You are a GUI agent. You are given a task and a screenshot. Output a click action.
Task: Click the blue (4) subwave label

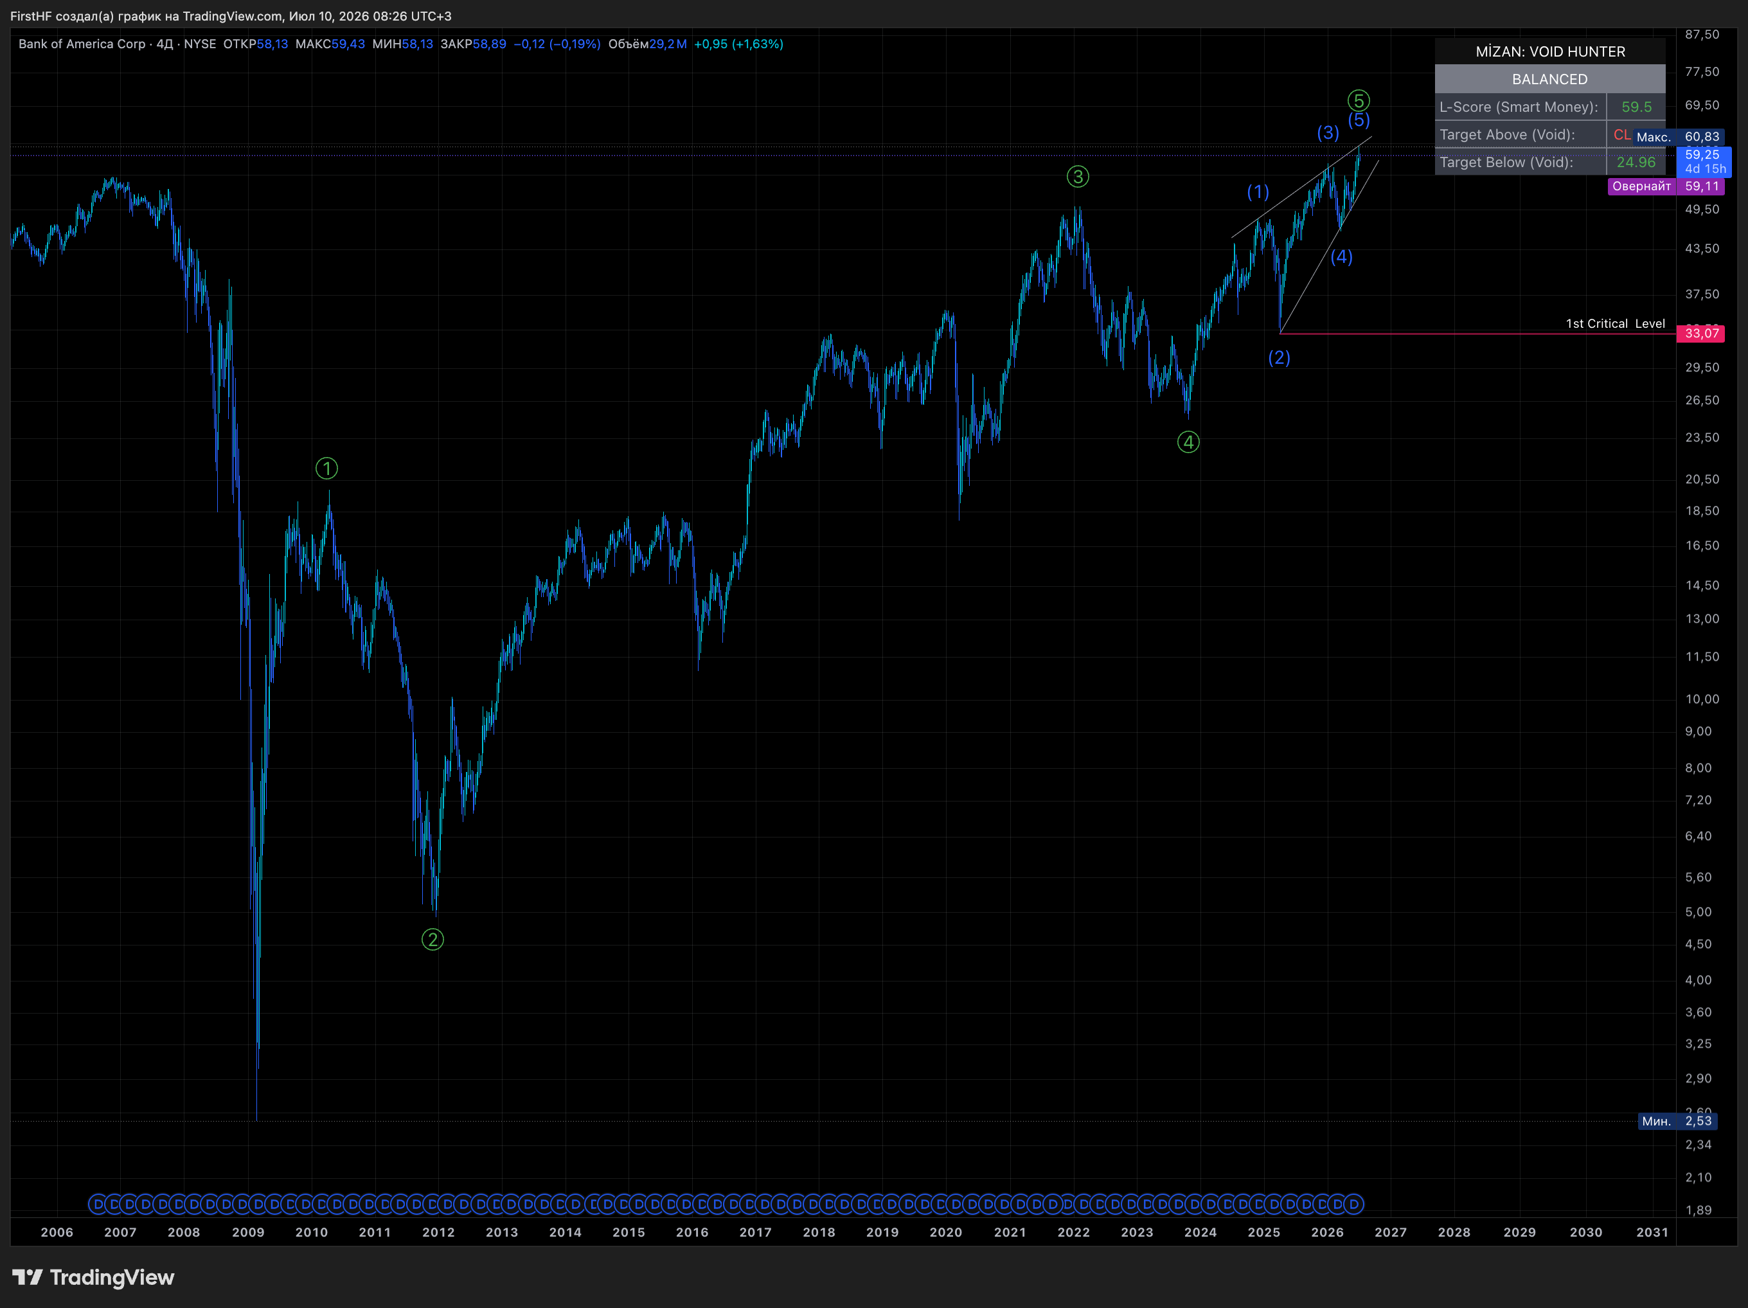(1342, 257)
